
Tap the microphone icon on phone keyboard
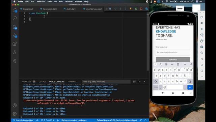click(x=191, y=64)
